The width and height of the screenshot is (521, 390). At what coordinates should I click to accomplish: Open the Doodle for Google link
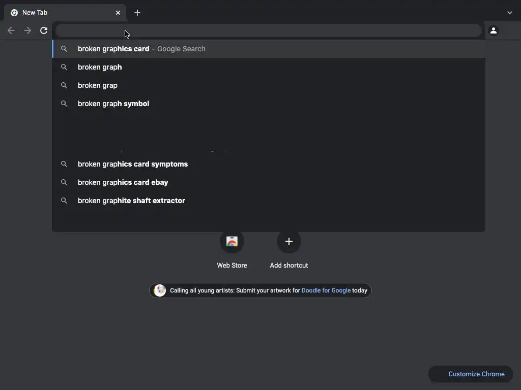pyautogui.click(x=326, y=290)
